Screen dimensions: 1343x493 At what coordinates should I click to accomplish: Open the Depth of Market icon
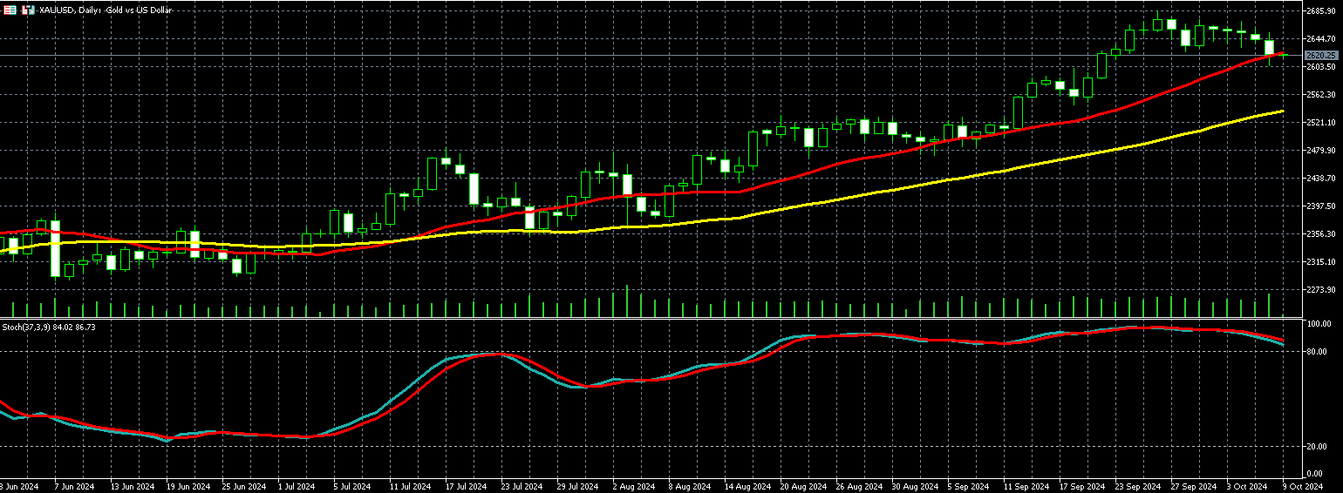[x=29, y=10]
